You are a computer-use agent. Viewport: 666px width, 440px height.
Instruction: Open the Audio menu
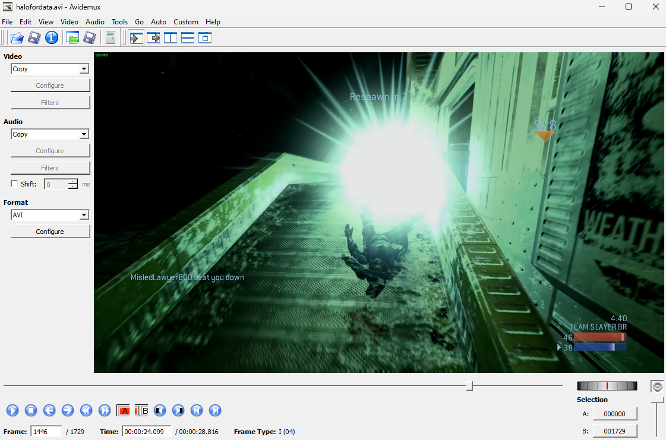coord(95,22)
